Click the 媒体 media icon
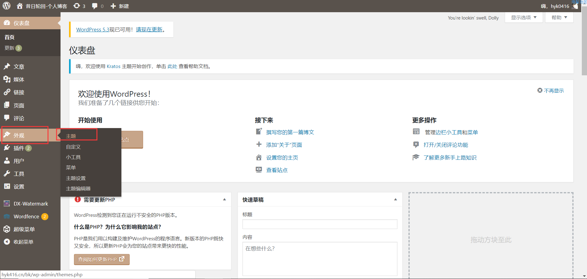The width and height of the screenshot is (587, 279). click(7, 79)
